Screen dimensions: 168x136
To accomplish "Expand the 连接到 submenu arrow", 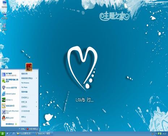I will [x=36, y=107].
